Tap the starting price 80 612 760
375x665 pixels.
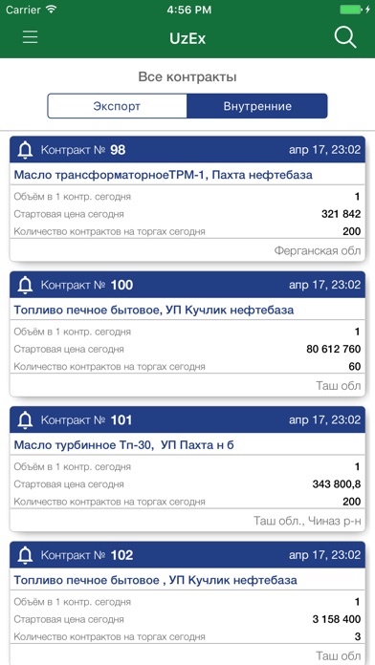pyautogui.click(x=333, y=349)
